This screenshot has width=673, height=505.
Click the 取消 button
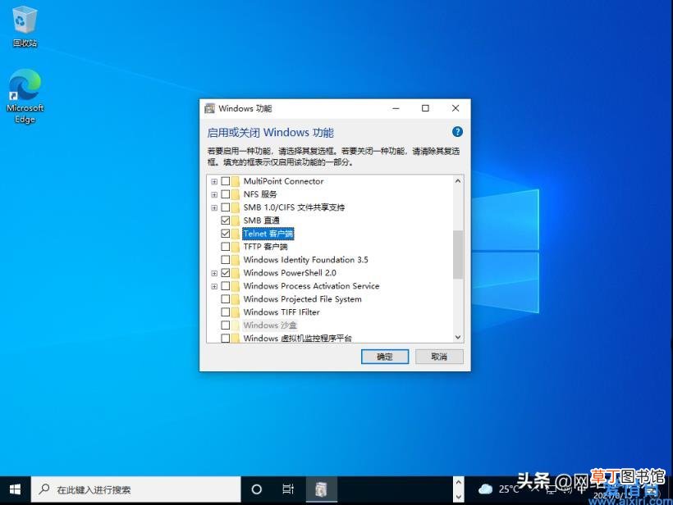(x=439, y=357)
